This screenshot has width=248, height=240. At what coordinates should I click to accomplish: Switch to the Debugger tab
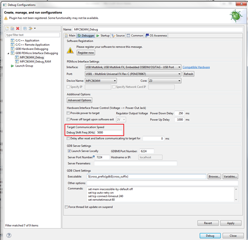(x=86, y=36)
